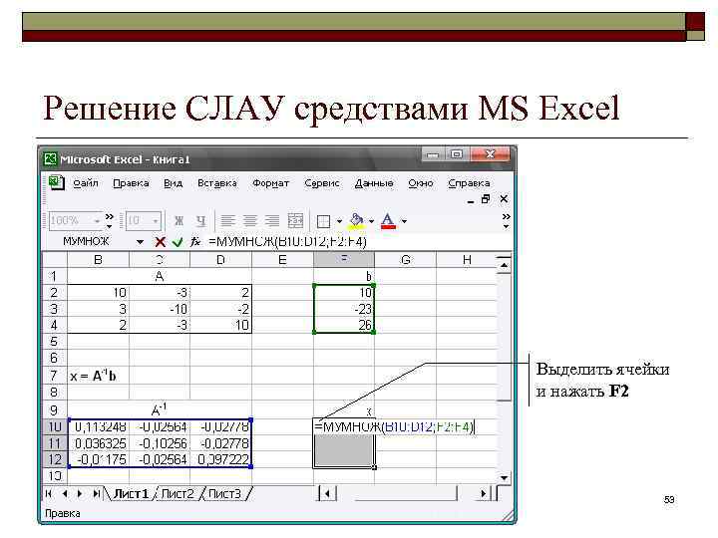Apply red font color A icon
Screen dimensions: 718x538
(x=388, y=221)
